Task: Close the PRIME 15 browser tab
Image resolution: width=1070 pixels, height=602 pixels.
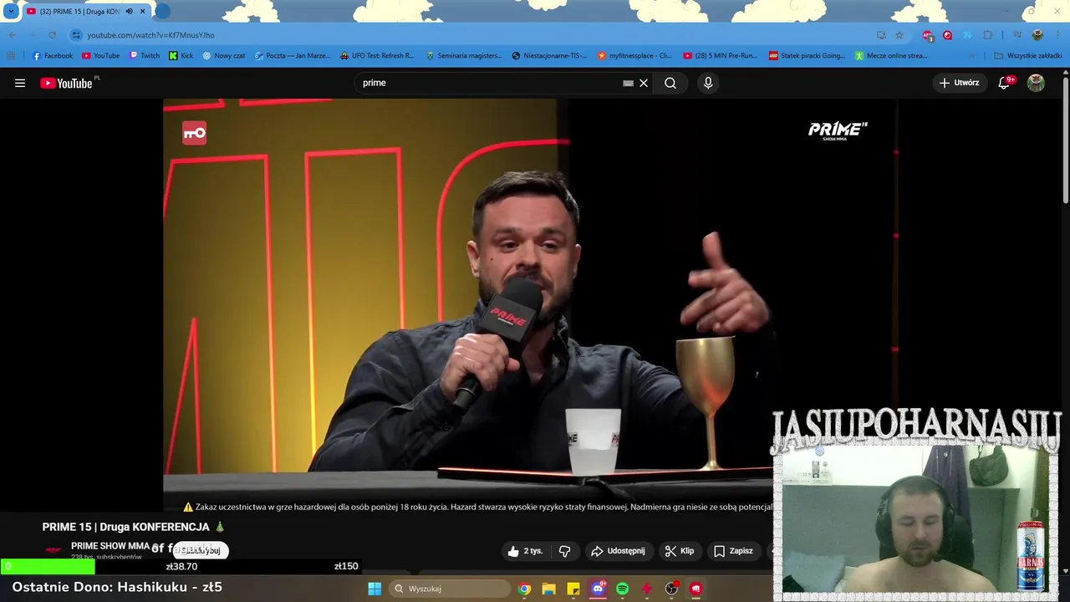Action: point(142,12)
